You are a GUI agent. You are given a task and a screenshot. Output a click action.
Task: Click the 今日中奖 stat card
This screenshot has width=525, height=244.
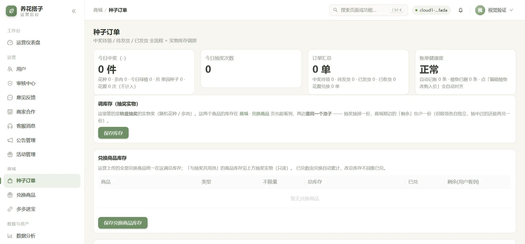(x=144, y=72)
